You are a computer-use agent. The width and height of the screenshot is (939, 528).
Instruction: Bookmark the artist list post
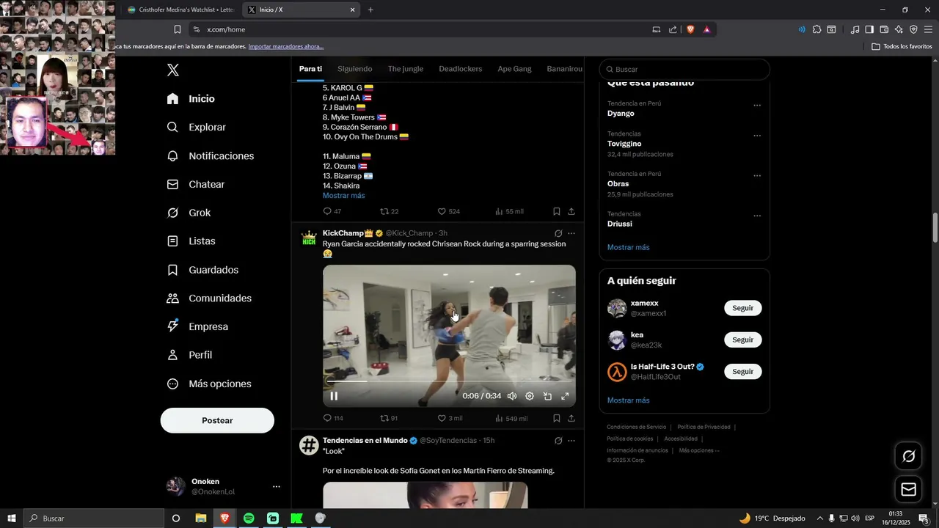557,211
